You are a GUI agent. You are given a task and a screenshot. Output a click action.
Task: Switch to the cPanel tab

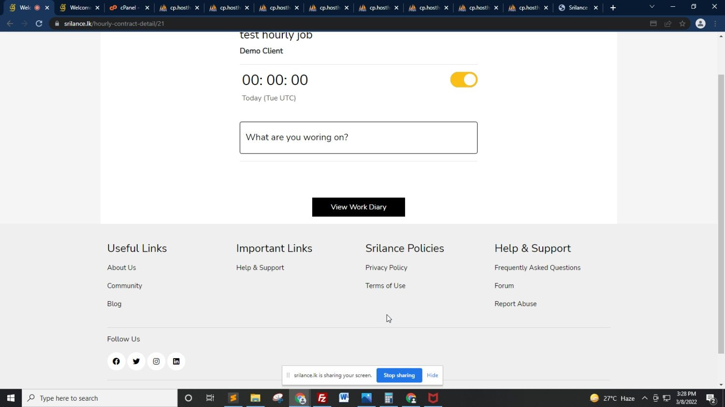(126, 8)
